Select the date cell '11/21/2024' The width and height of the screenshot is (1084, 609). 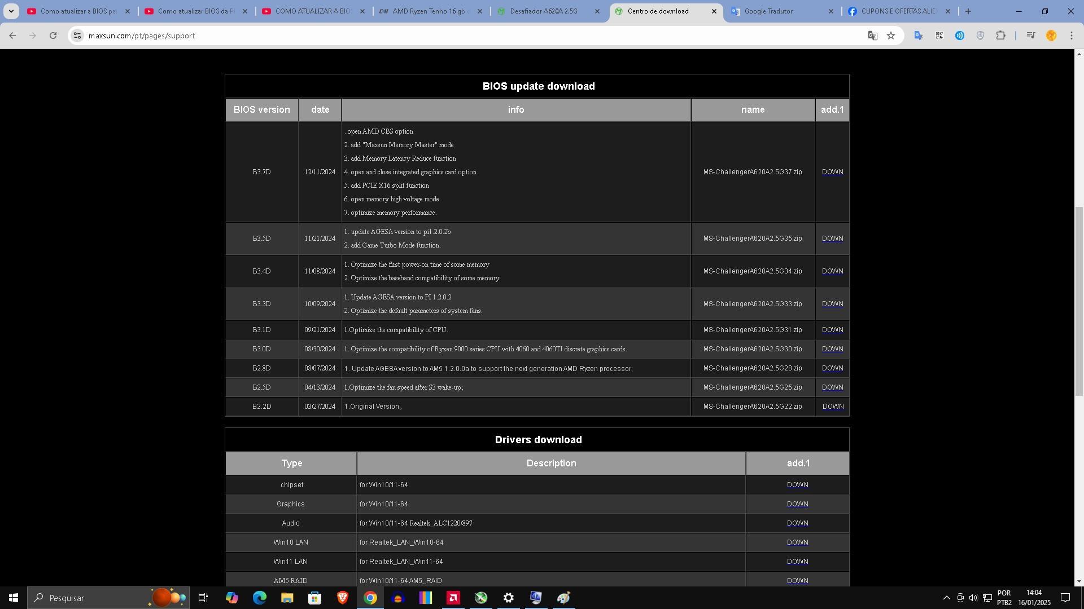(x=320, y=239)
